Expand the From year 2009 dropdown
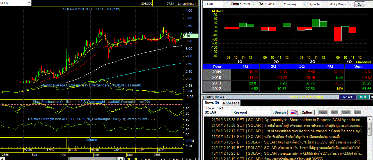The image size is (373, 160). click(253, 4)
